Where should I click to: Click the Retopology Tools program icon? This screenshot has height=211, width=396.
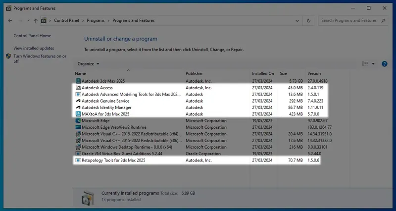[x=78, y=160]
